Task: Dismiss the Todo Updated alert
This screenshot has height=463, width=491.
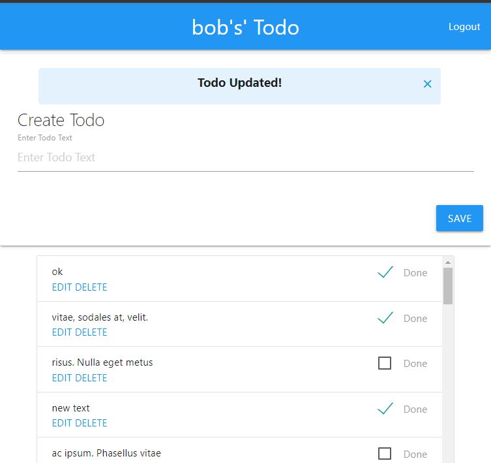Action: [x=427, y=84]
